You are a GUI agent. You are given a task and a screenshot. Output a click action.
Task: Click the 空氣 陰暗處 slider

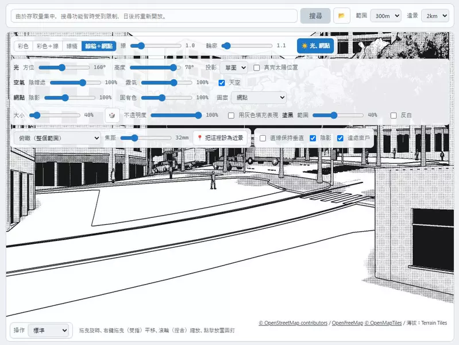point(75,83)
